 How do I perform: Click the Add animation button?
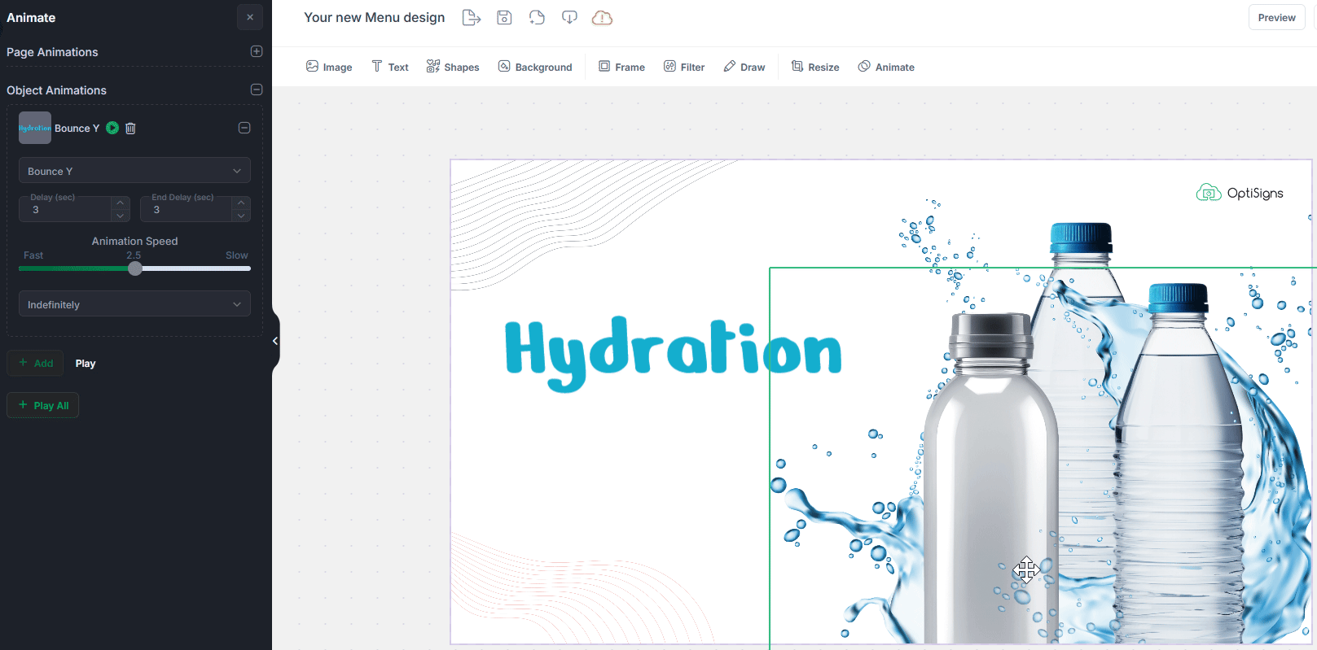(36, 363)
